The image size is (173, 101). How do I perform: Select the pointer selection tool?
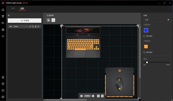point(49,20)
